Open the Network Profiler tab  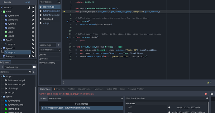[x=136, y=89]
